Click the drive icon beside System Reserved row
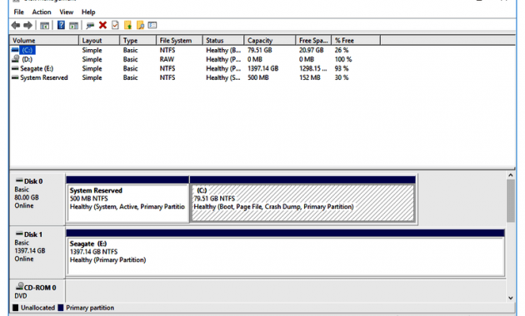The width and height of the screenshot is (525, 316). click(x=15, y=77)
